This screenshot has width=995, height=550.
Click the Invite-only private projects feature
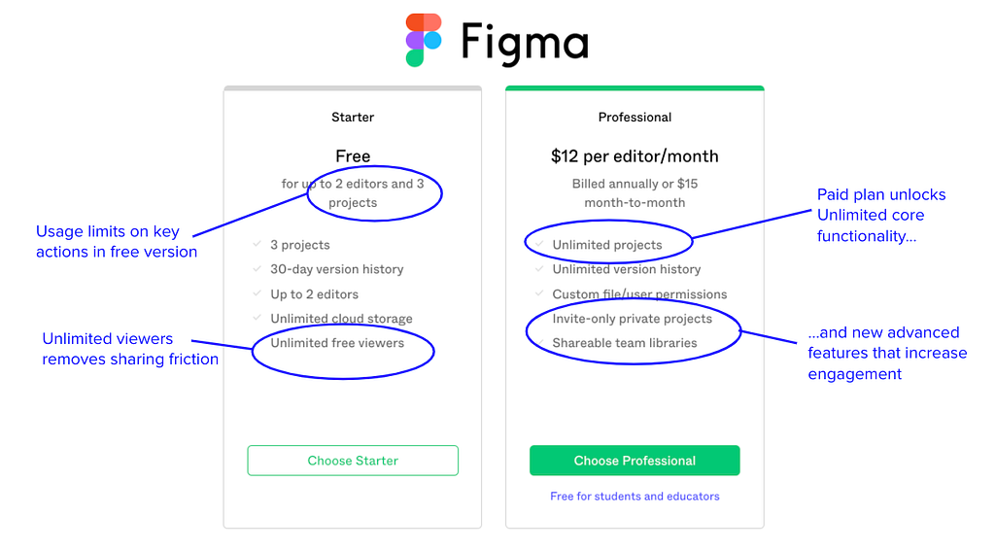[x=632, y=319]
